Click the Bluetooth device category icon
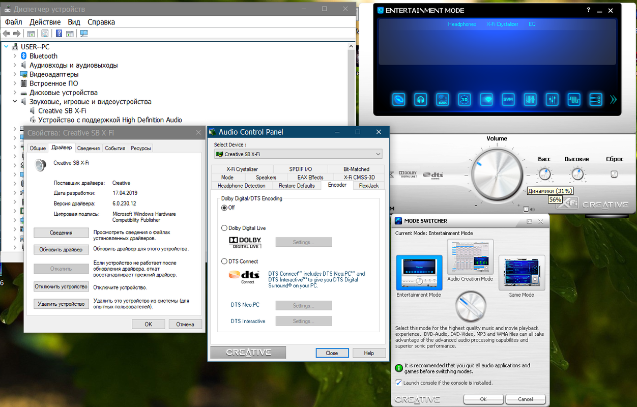The height and width of the screenshot is (407, 637). pyautogui.click(x=24, y=56)
